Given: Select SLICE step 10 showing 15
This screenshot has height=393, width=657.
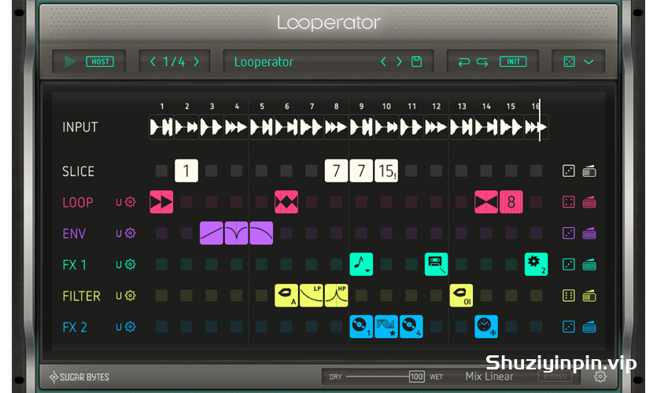Looking at the screenshot, I should pyautogui.click(x=386, y=171).
